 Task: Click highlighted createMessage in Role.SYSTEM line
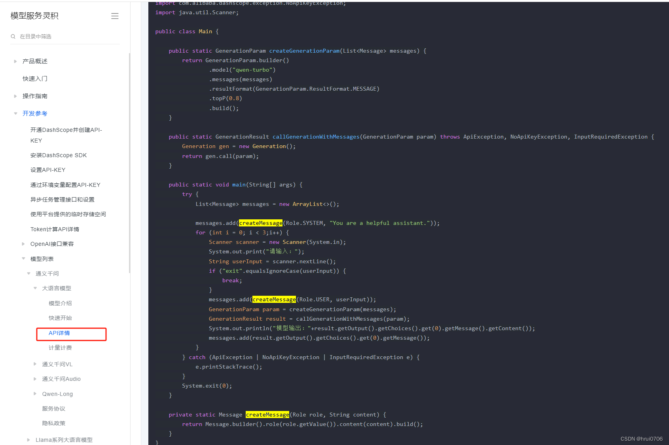tap(261, 223)
